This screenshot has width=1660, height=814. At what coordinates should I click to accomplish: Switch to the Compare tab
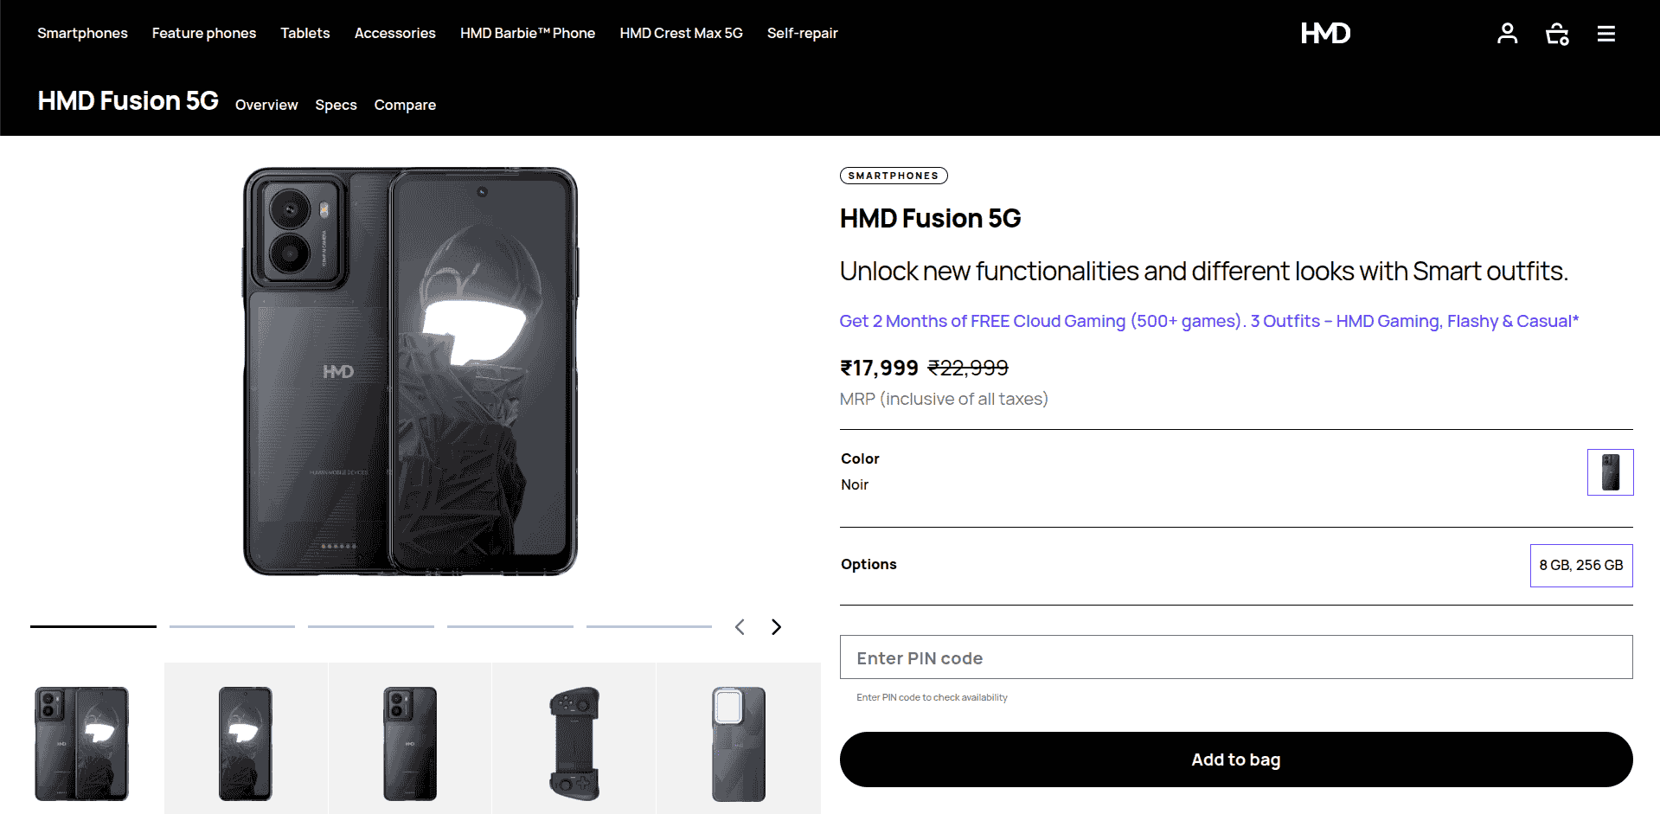405,105
